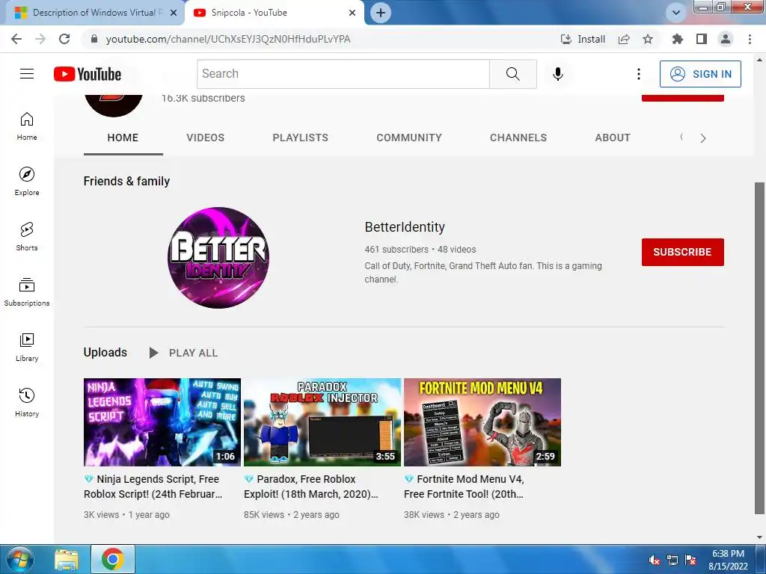Bookmark this page with star icon
Image resolution: width=766 pixels, height=574 pixels.
click(x=648, y=39)
